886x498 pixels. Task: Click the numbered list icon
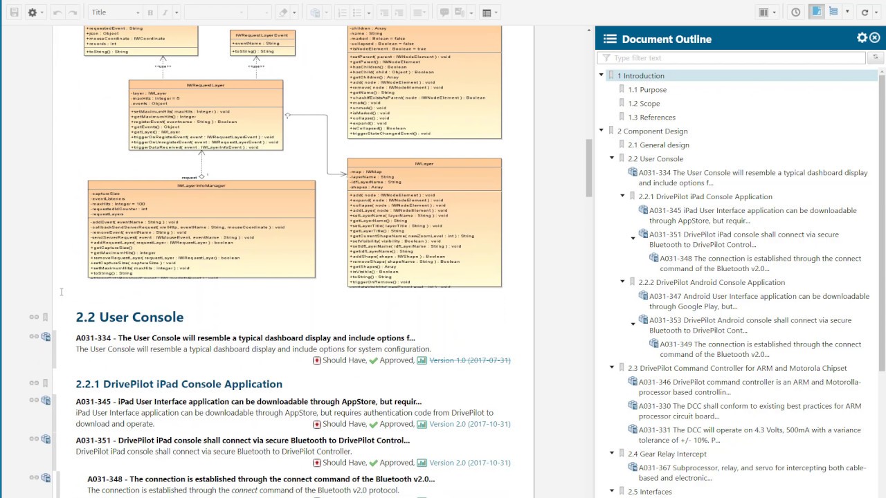point(342,12)
